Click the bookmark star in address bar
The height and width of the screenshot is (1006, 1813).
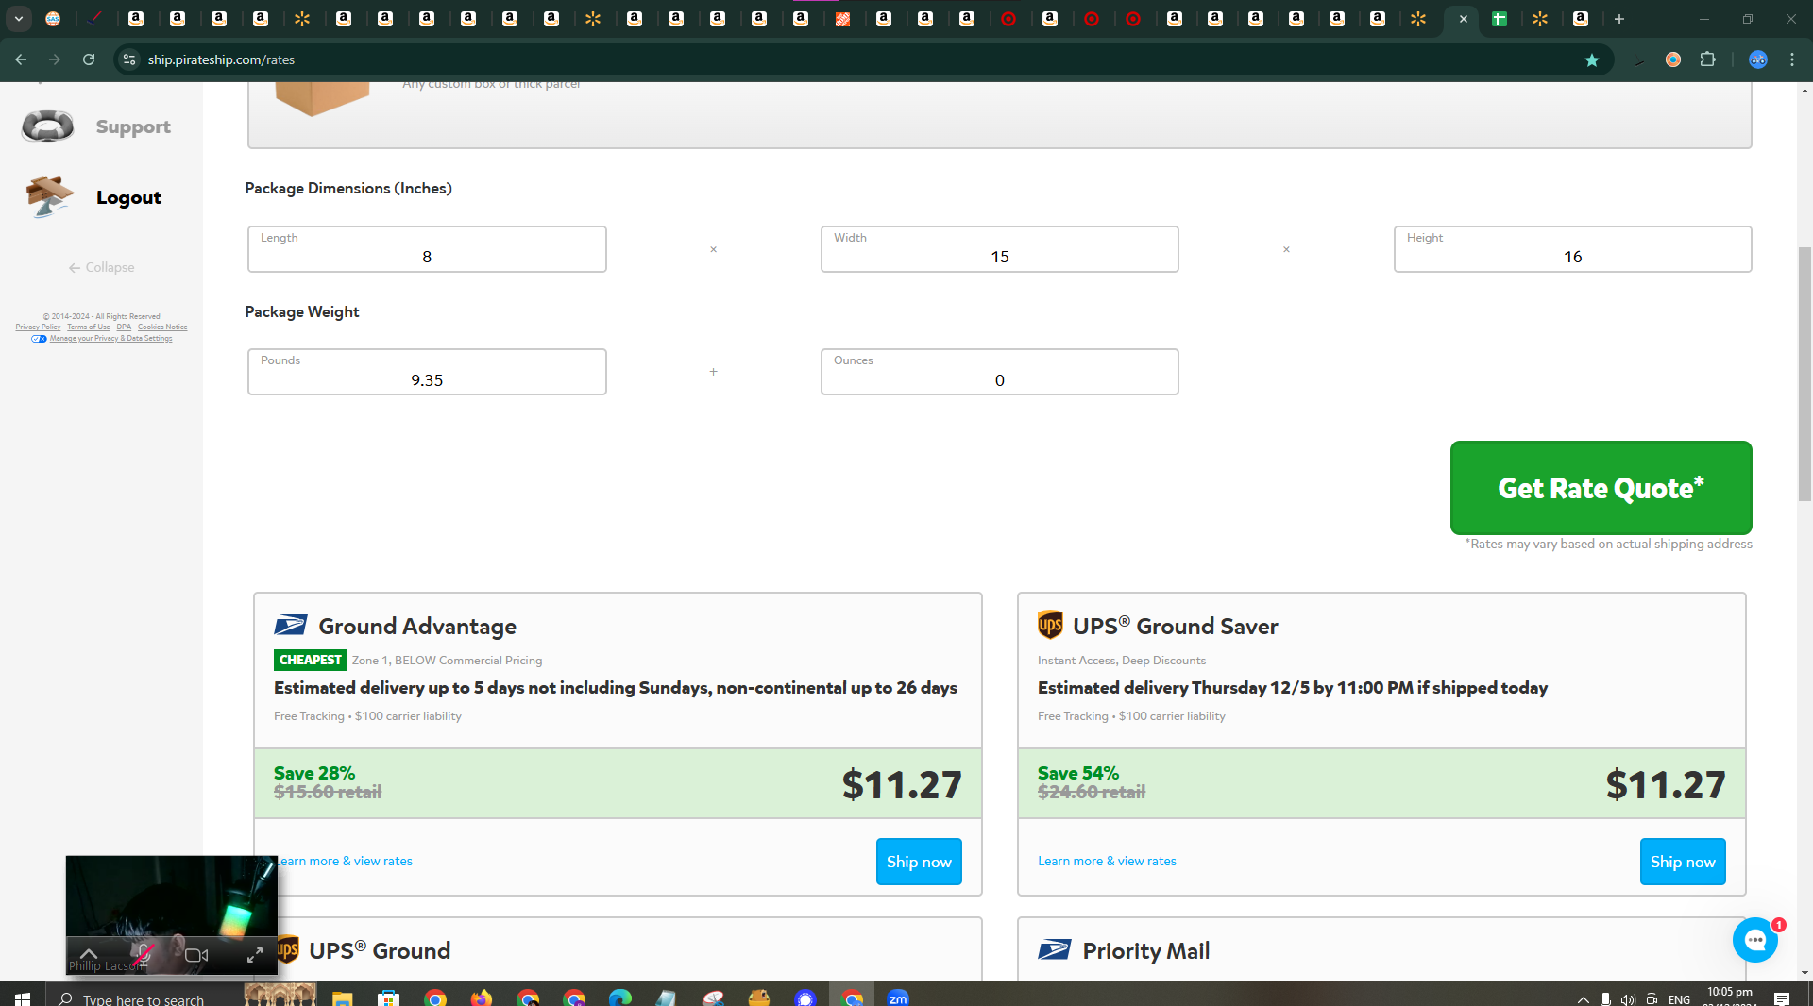tap(1592, 59)
